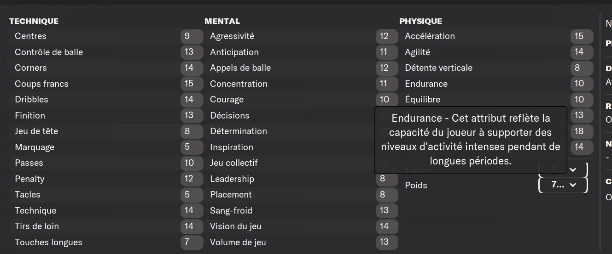This screenshot has width=612, height=254.
Task: Click the Accélération value 15
Action: (x=582, y=36)
